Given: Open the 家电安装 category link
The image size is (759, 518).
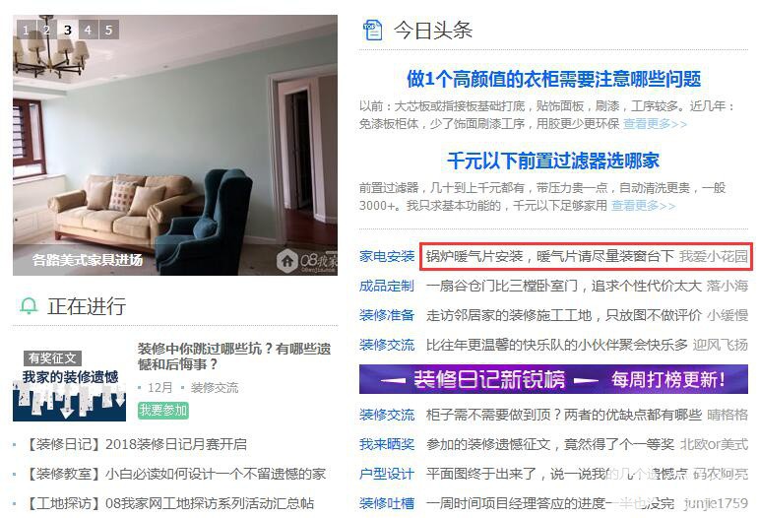Looking at the screenshot, I should (386, 256).
